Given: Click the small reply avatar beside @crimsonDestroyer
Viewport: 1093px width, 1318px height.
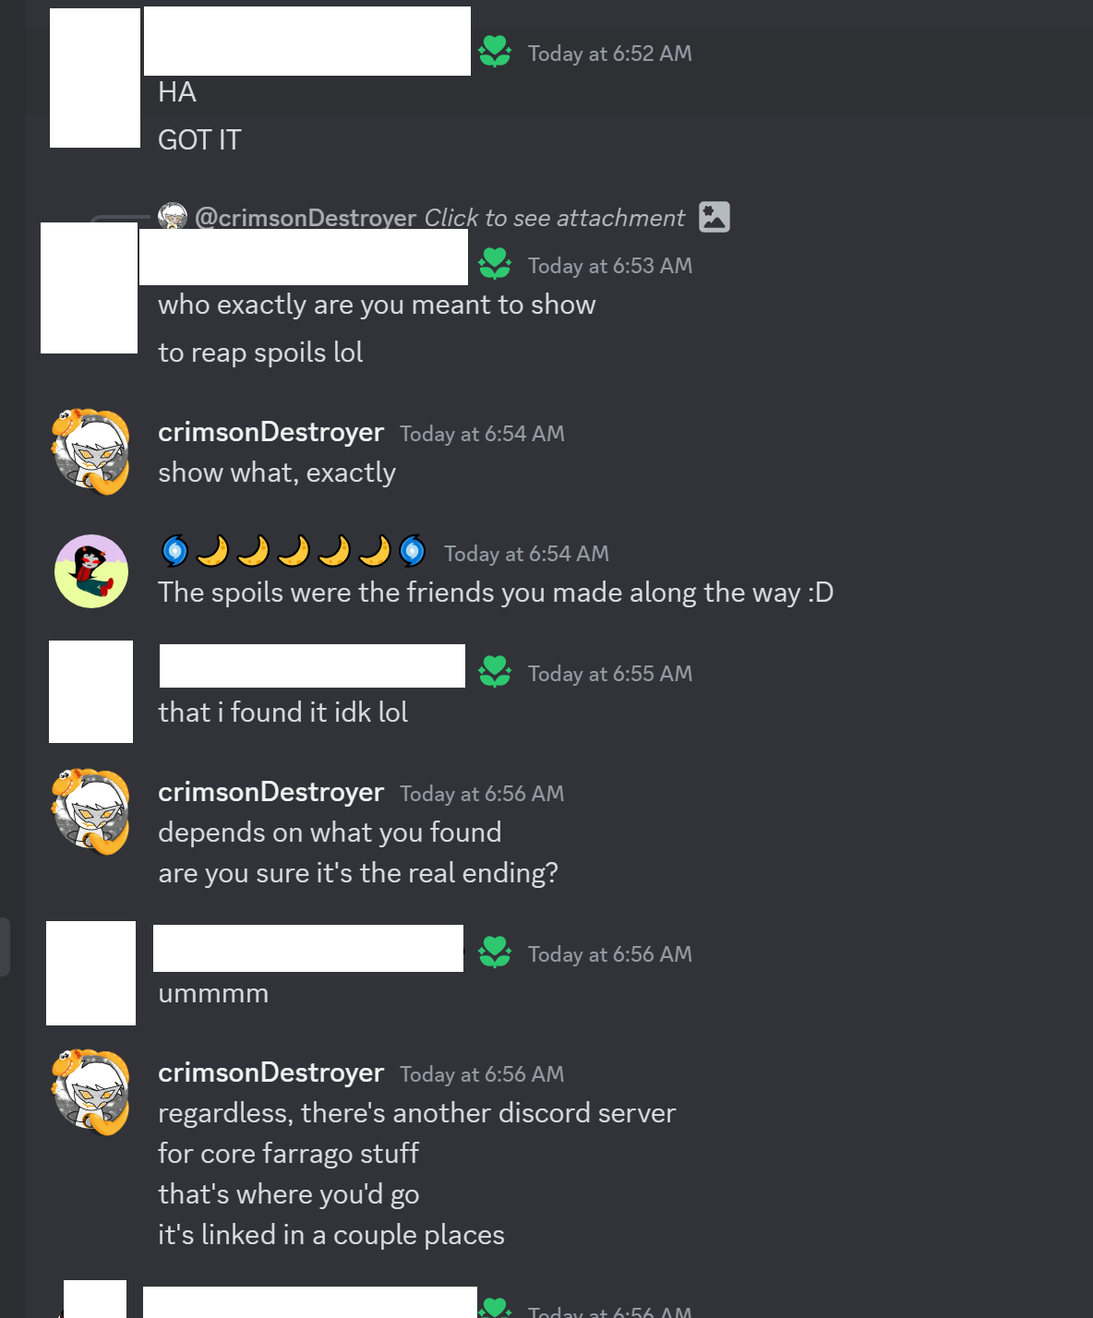Looking at the screenshot, I should click(x=173, y=217).
